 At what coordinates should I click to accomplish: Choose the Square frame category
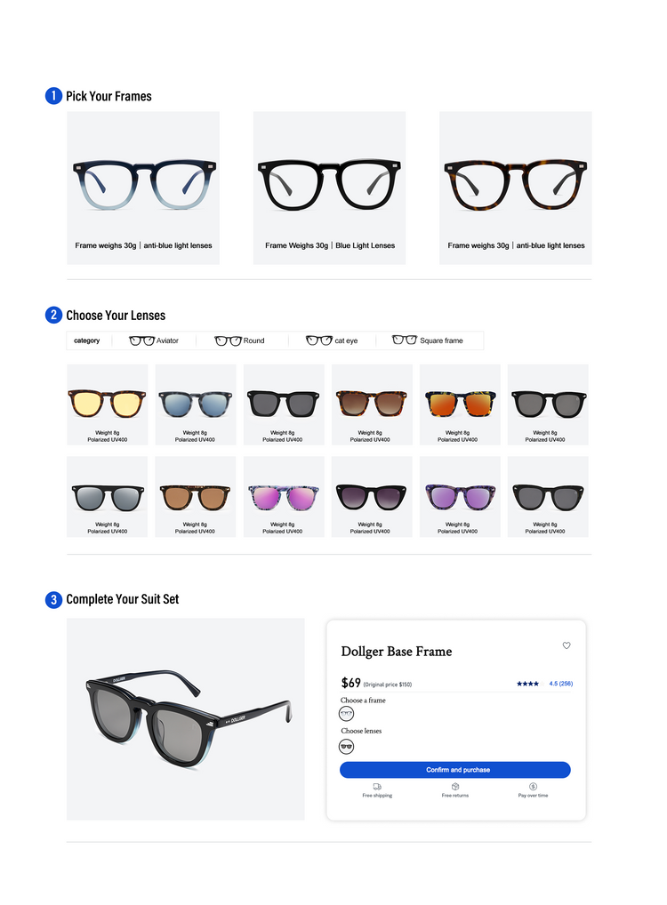[x=428, y=340]
